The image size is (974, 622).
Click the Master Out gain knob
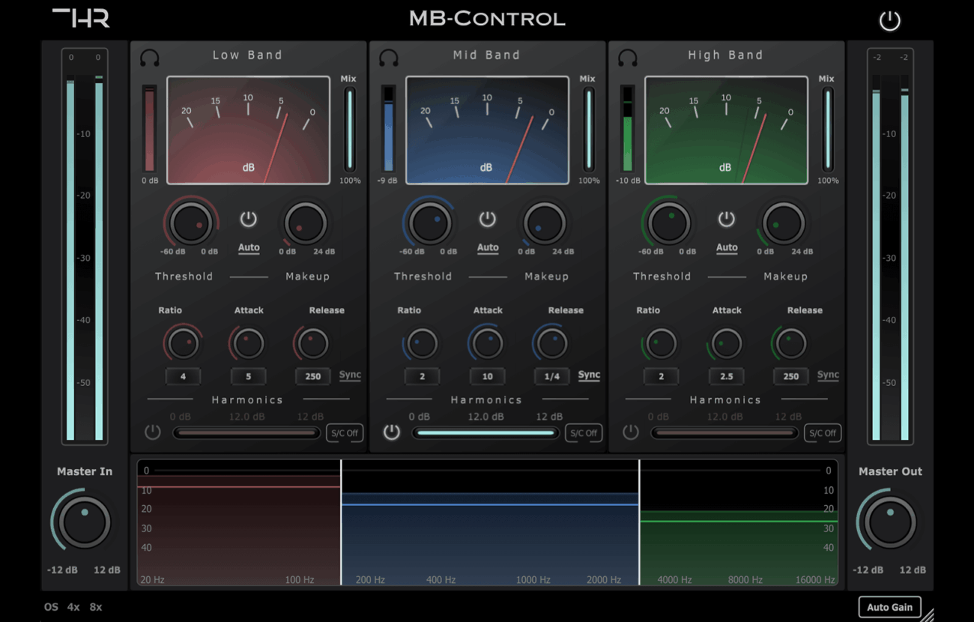coord(890,522)
